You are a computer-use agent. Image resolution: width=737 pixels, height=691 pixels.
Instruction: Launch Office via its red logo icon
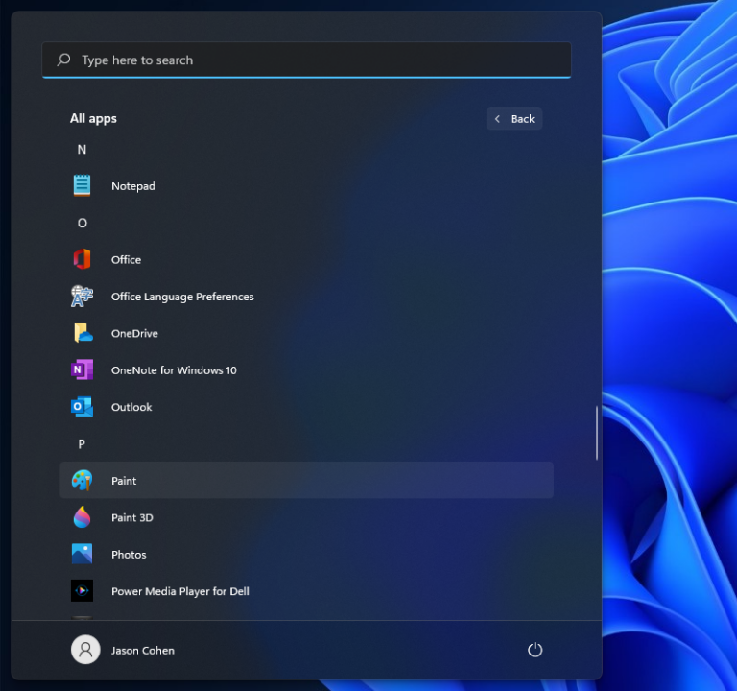pos(82,259)
